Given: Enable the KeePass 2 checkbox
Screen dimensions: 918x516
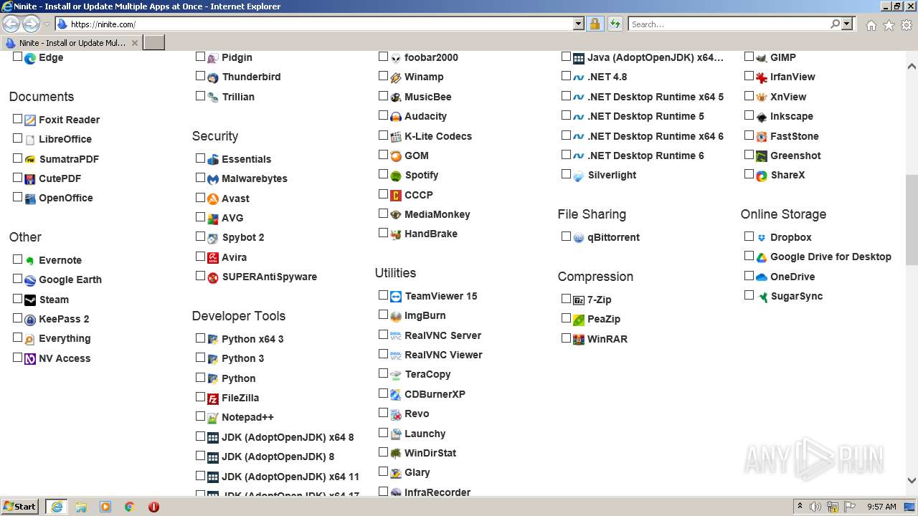Looking at the screenshot, I should click(x=17, y=318).
